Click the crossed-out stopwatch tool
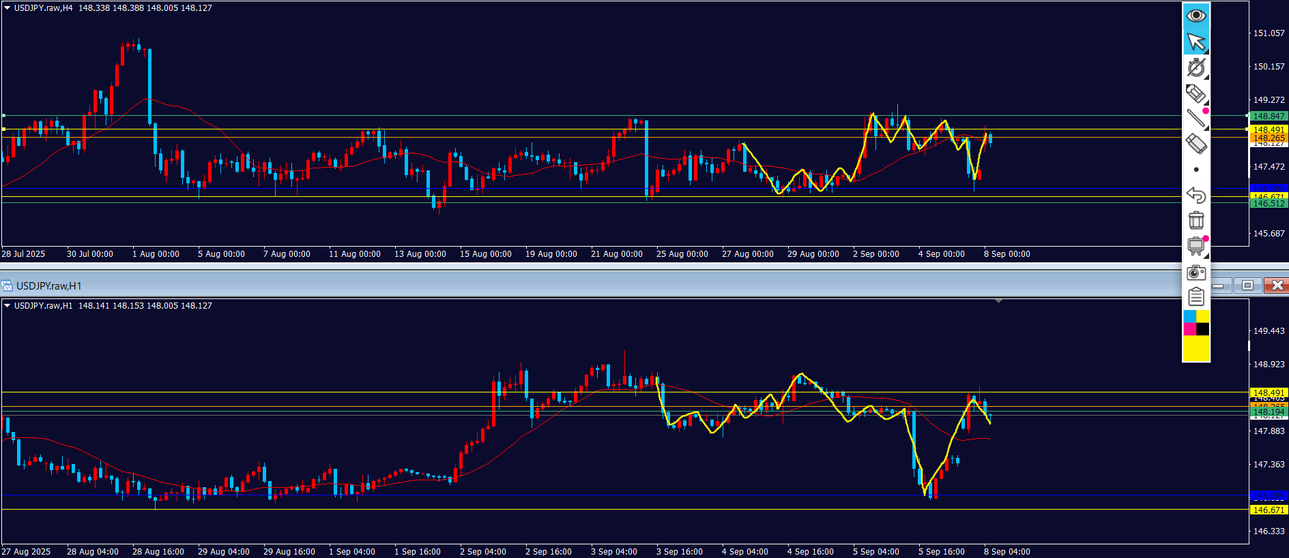 [x=1196, y=67]
